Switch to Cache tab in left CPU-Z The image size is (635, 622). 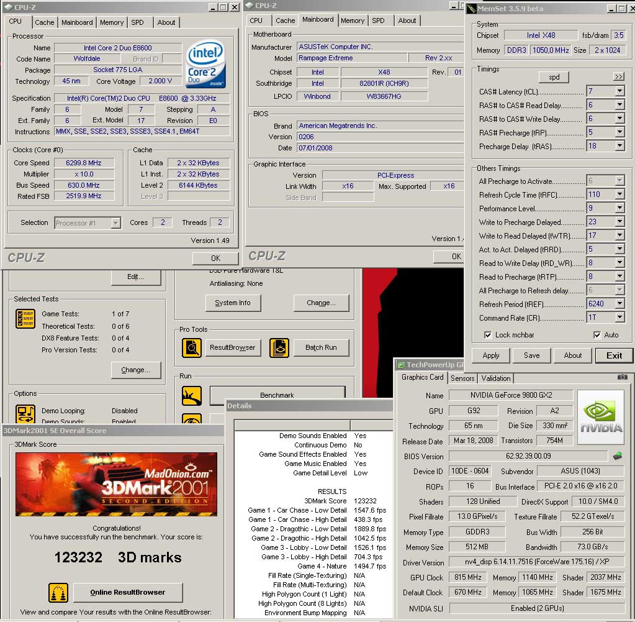44,23
